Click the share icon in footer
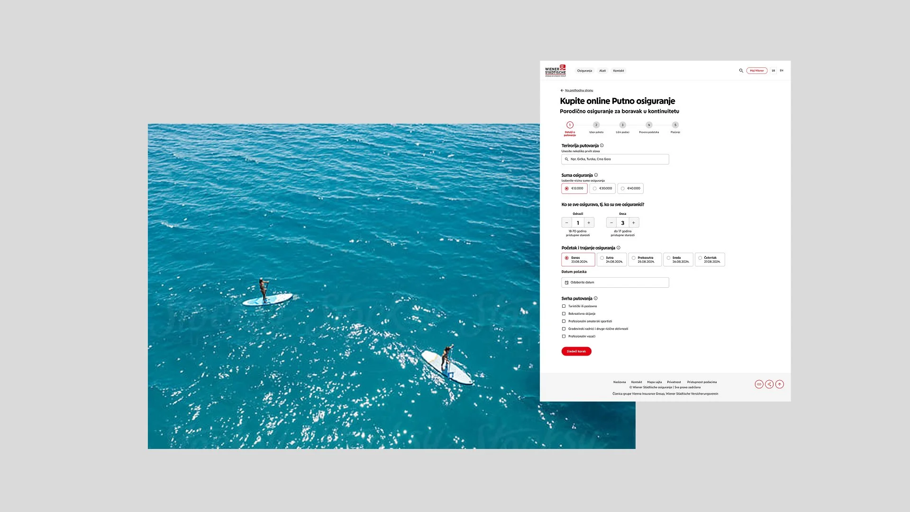910x512 pixels. pos(769,384)
